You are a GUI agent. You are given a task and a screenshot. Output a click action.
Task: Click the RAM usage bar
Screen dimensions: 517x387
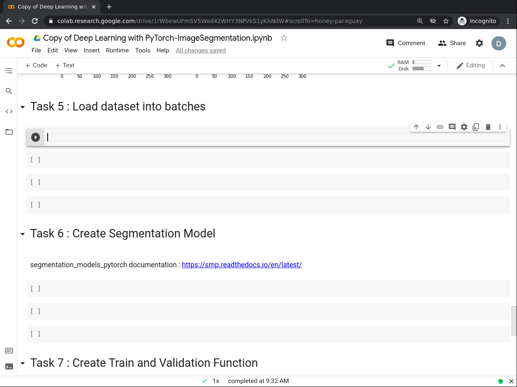(422, 62)
